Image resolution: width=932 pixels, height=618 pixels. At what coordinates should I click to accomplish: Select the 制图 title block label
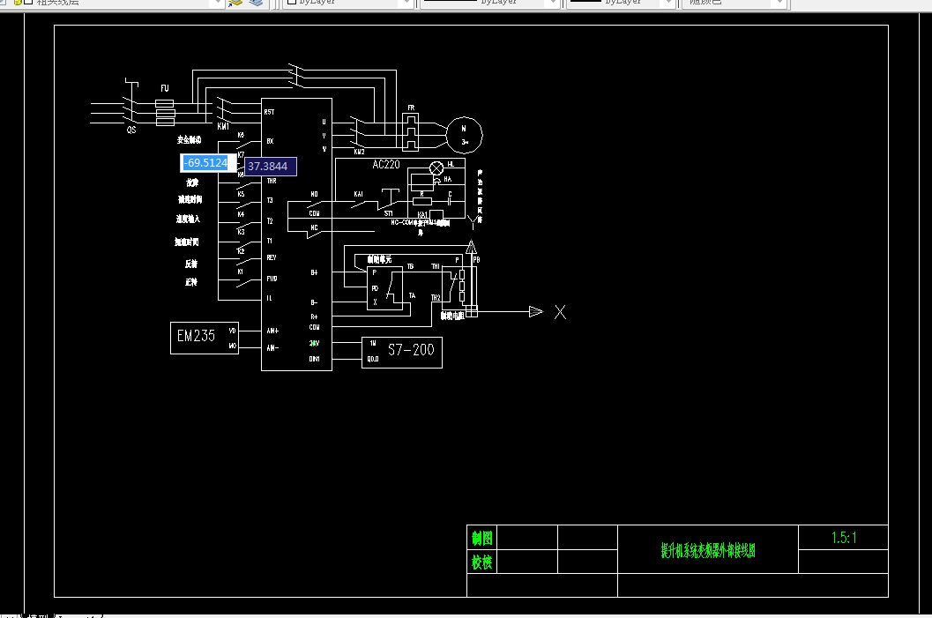pos(482,539)
